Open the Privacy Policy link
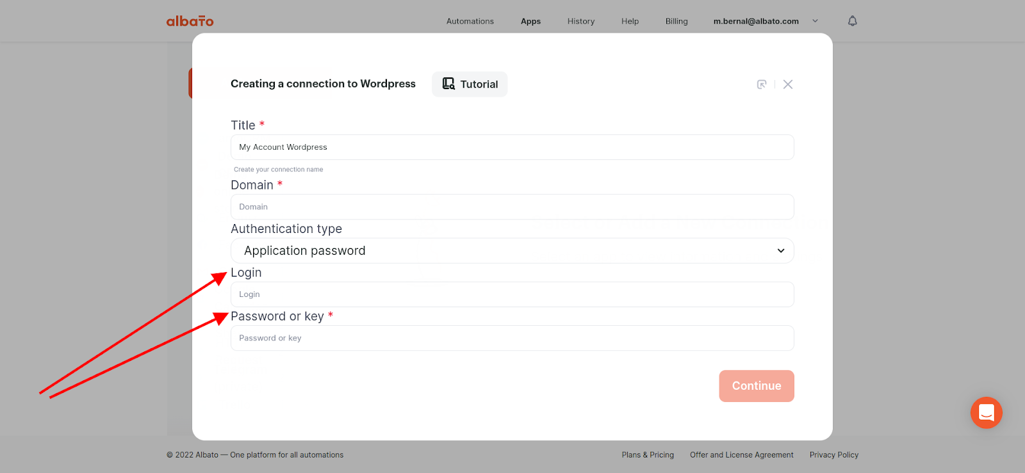 833,455
